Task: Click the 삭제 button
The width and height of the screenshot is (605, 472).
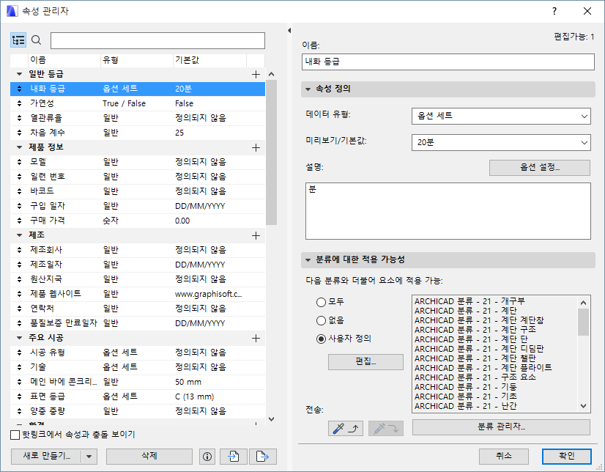Action: click(x=149, y=457)
